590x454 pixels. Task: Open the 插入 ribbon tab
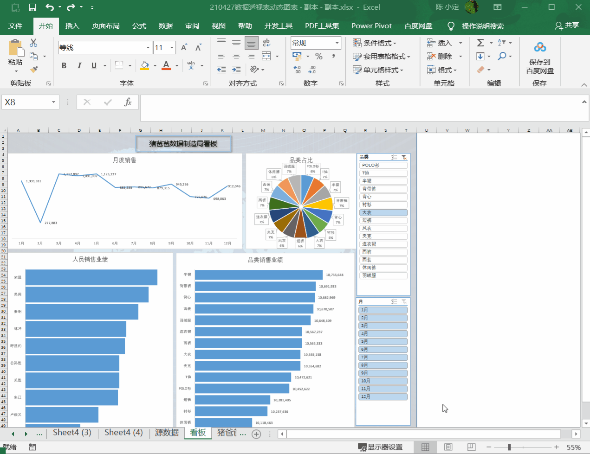click(72, 26)
